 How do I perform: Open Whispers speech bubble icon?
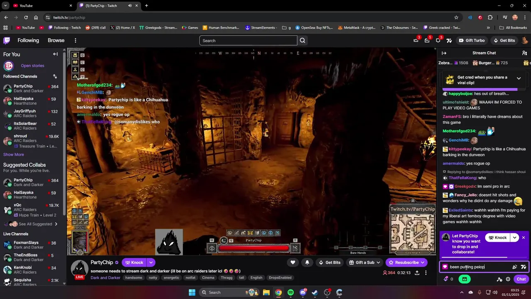438,40
